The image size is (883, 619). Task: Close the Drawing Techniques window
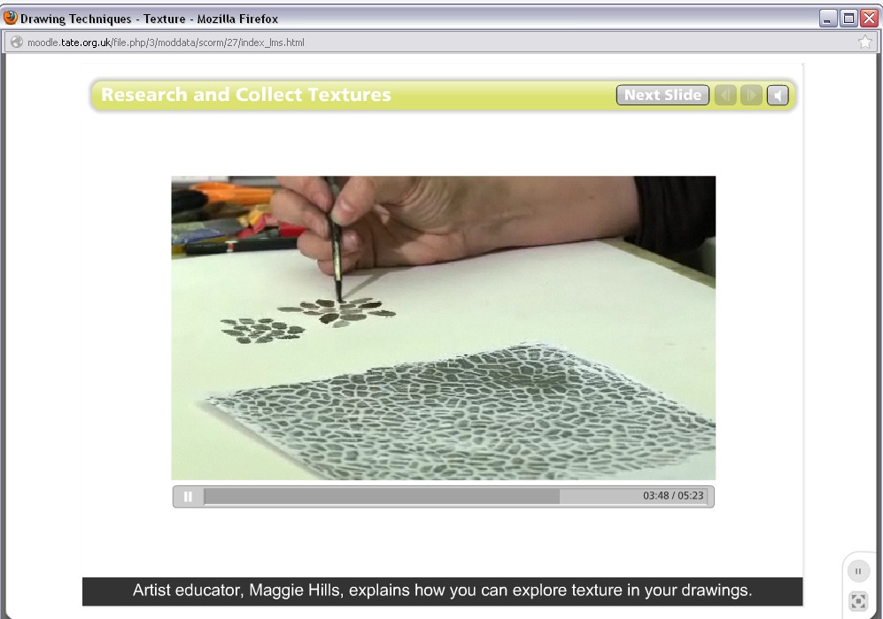(870, 19)
